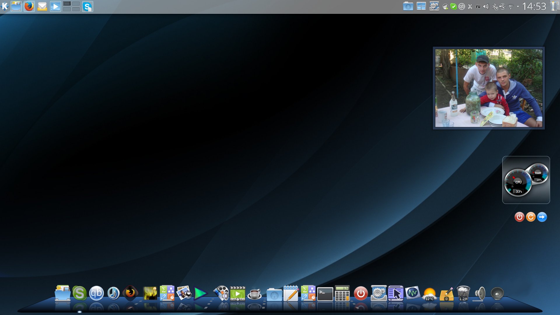This screenshot has width=560, height=315.
Task: Open the KDE application launcher menu
Action: click(5, 6)
